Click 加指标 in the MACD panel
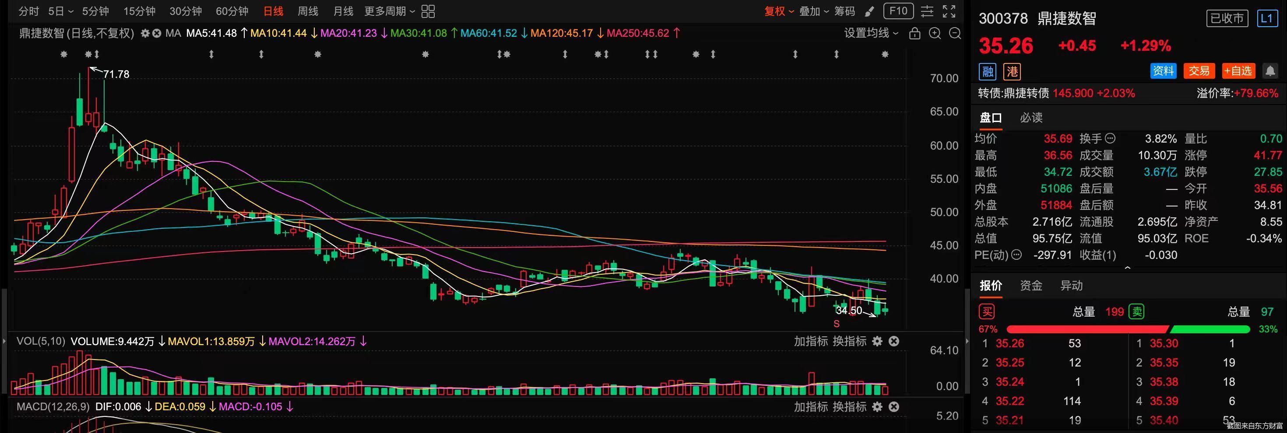This screenshot has width=1287, height=433. pyautogui.click(x=810, y=406)
